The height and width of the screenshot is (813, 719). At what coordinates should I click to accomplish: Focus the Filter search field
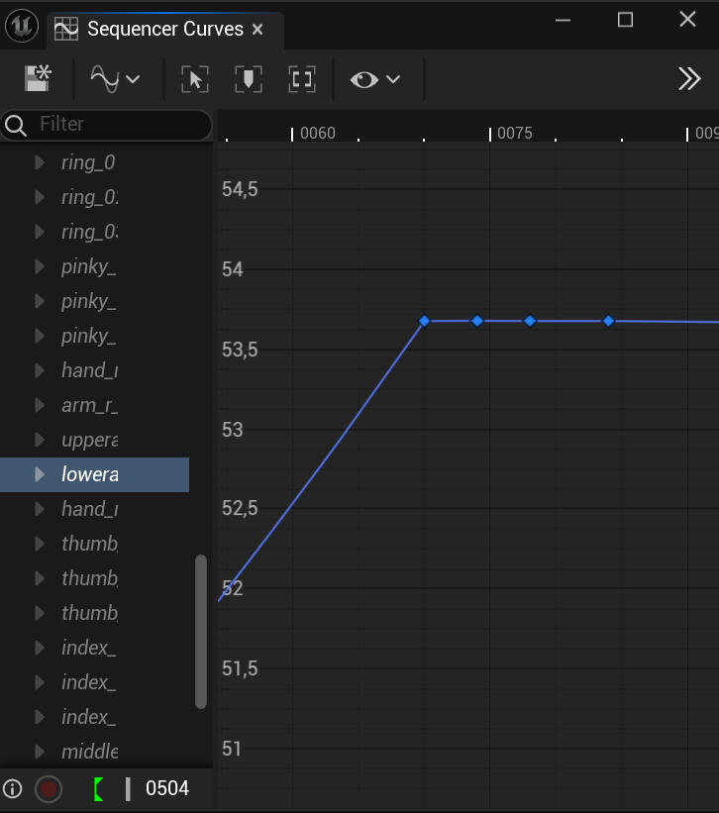point(106,125)
